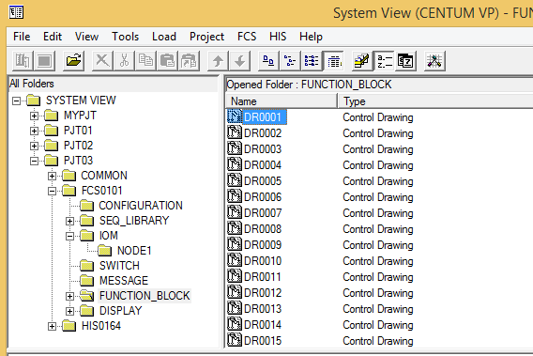533x356 pixels.
Task: Toggle the a-z sort toolbar button
Action: [384, 61]
